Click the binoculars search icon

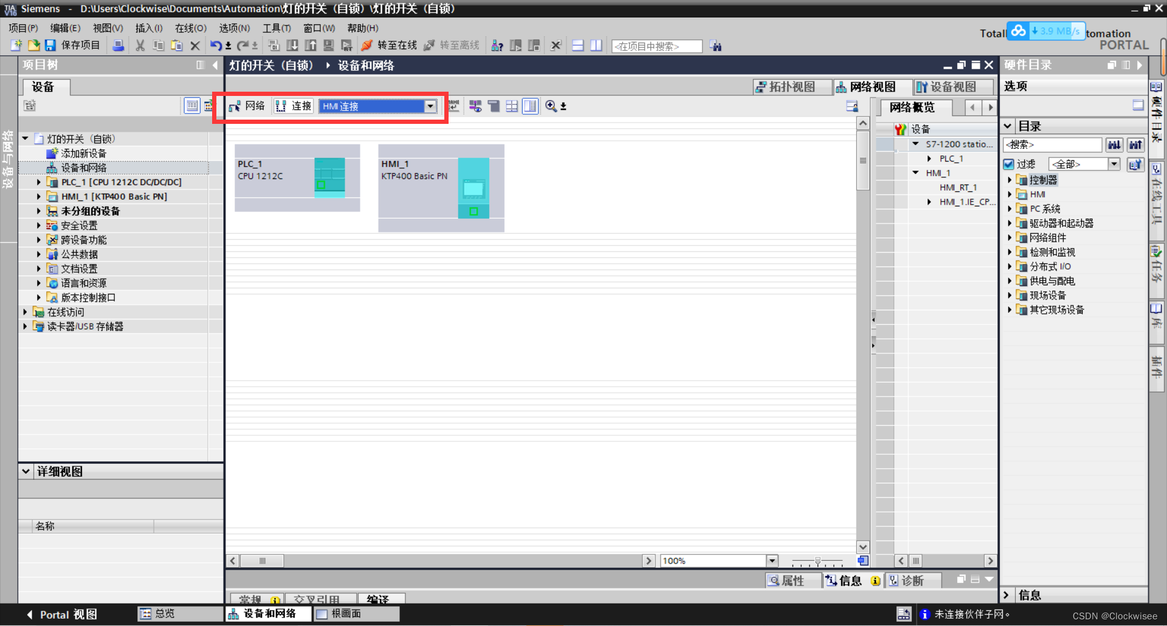(x=716, y=46)
